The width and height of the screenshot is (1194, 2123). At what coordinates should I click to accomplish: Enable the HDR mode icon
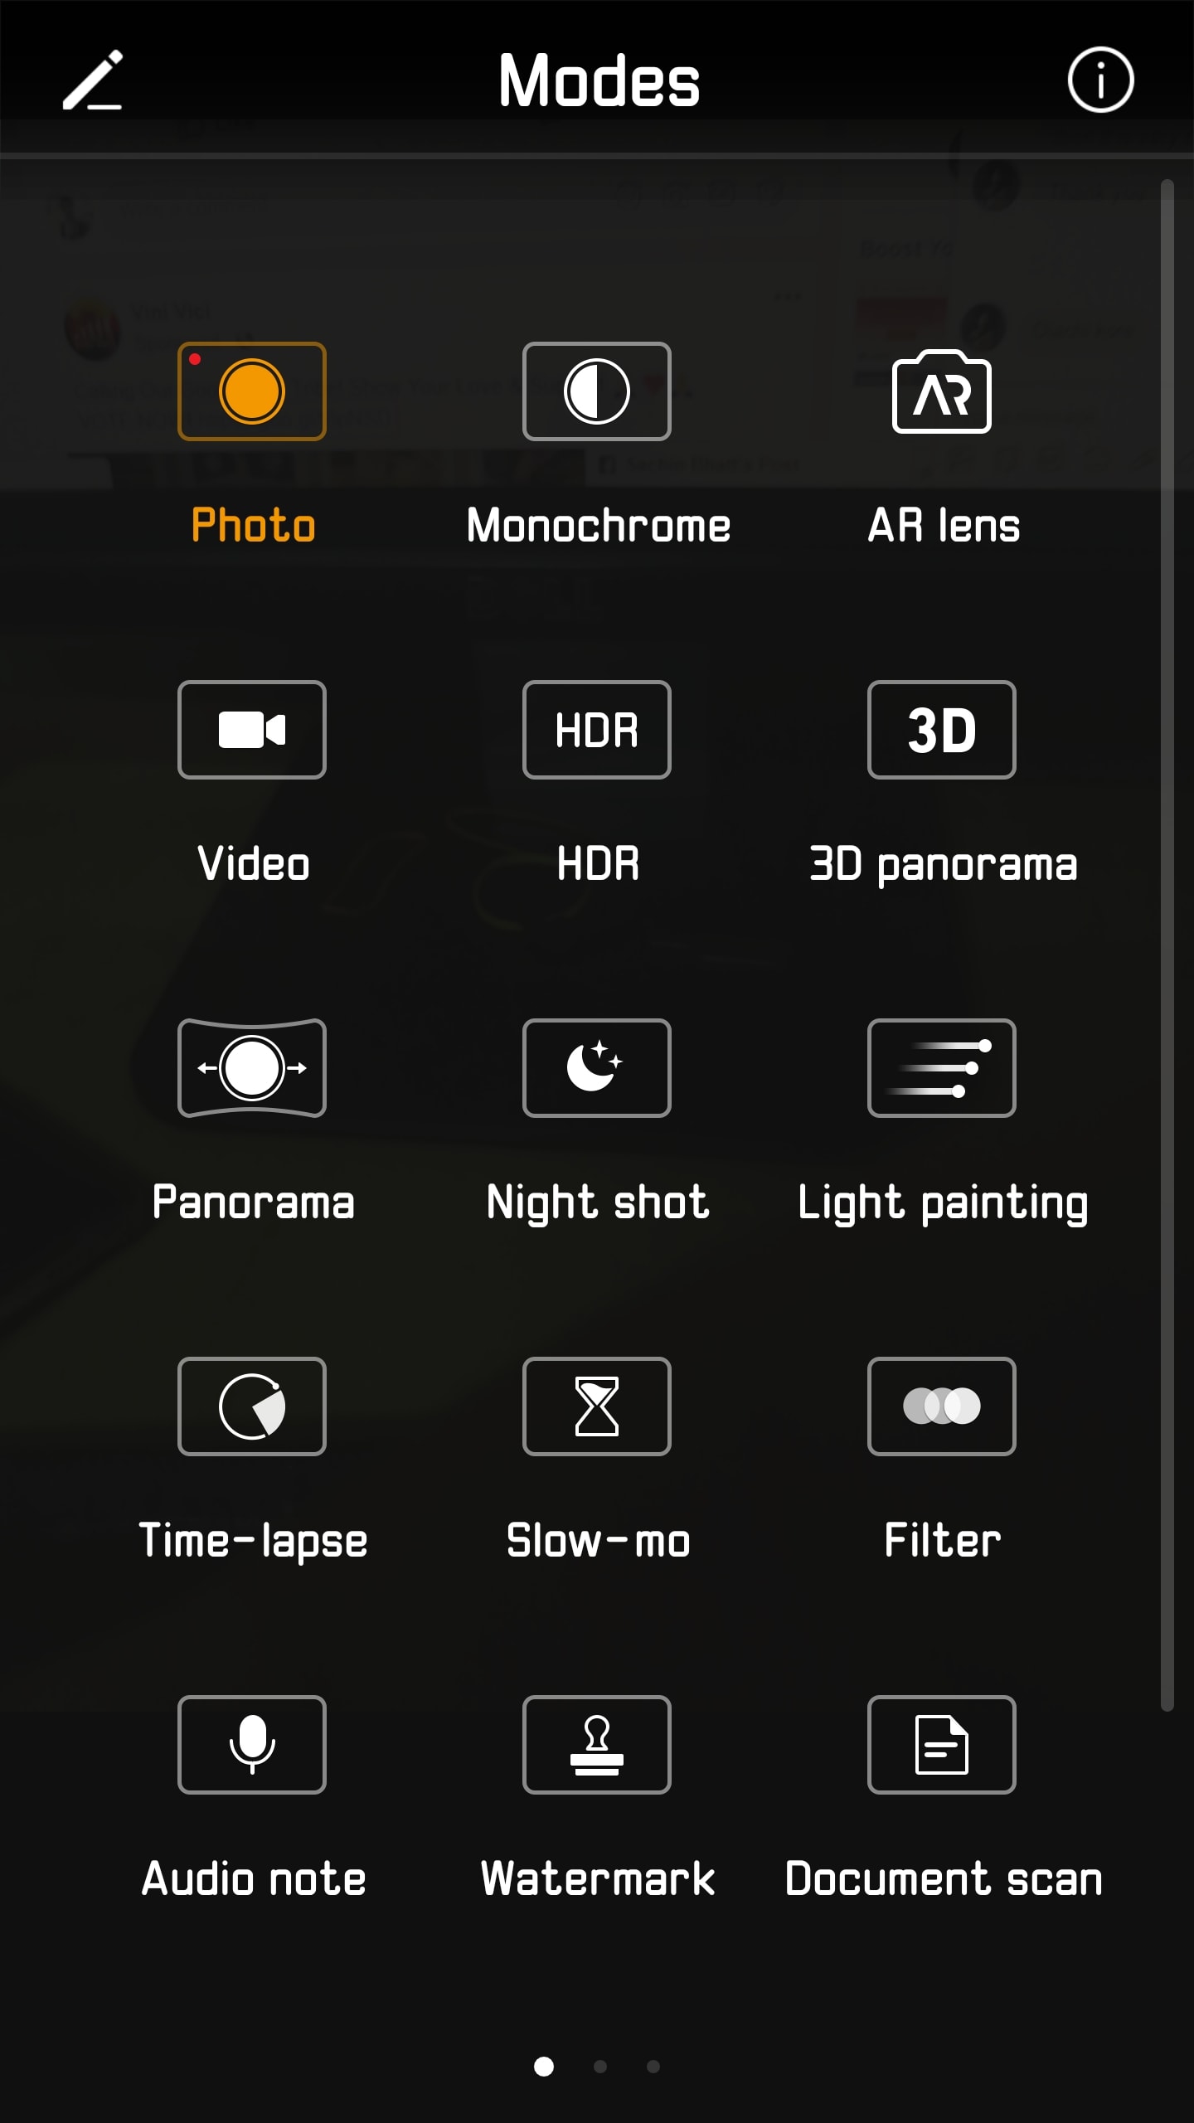pos(597,730)
